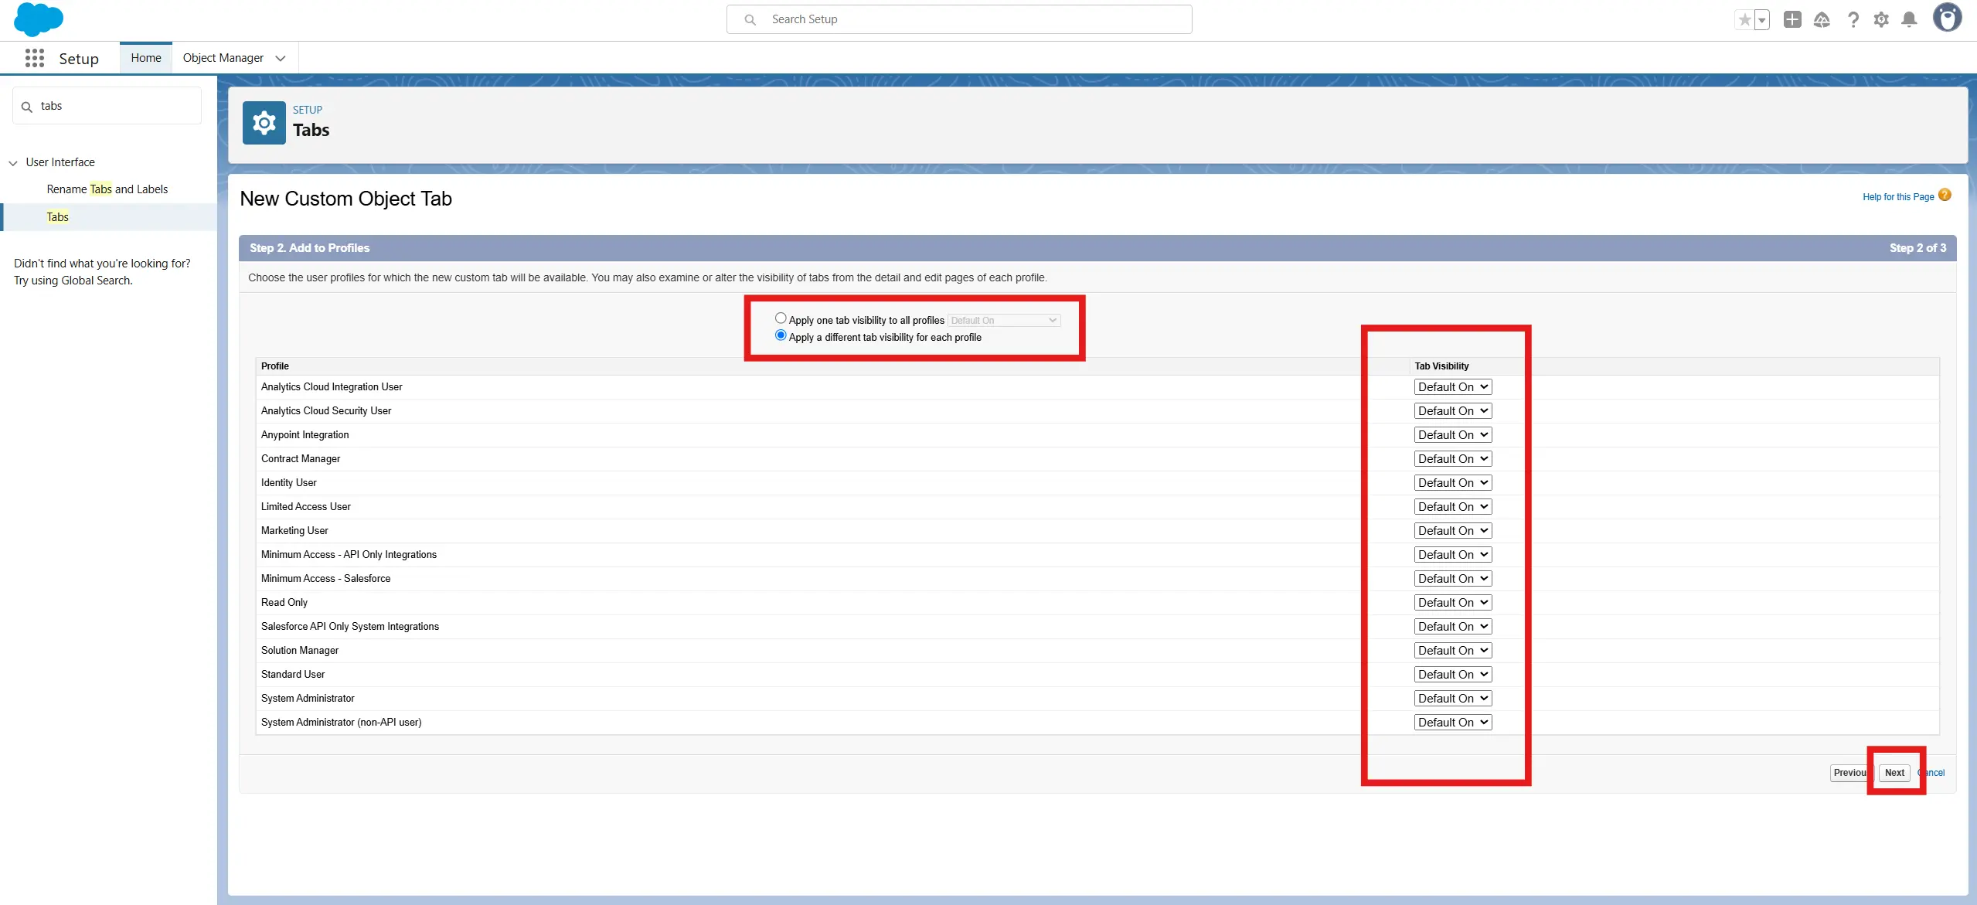Open Tab Visibility dropdown for Standard User
1977x905 pixels.
[1452, 674]
